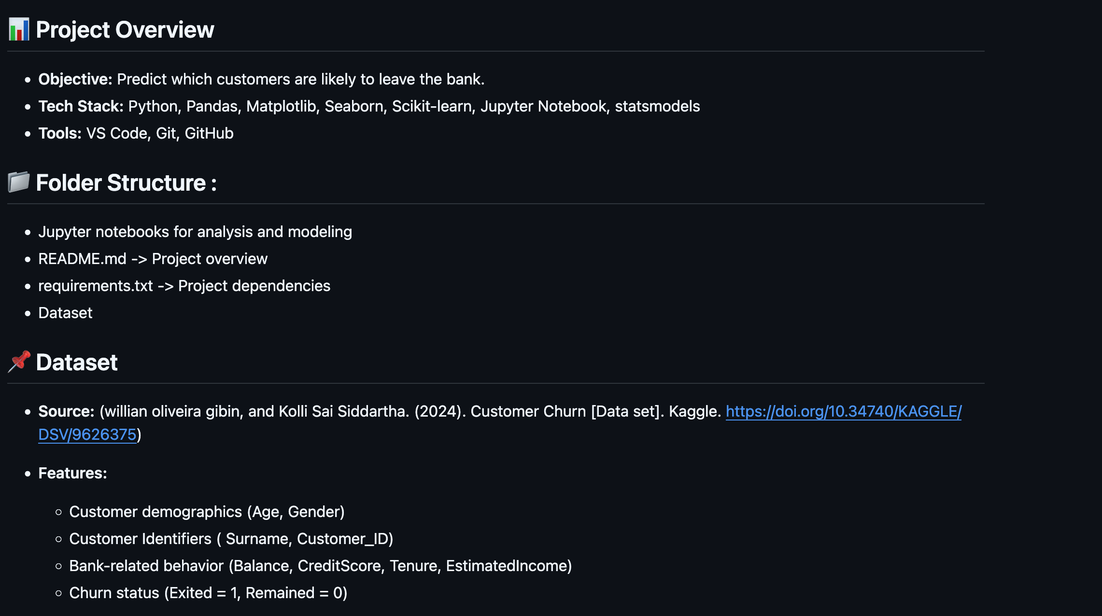Click the Dataset bullet under Folder Structure
The height and width of the screenshot is (616, 1102).
point(65,313)
